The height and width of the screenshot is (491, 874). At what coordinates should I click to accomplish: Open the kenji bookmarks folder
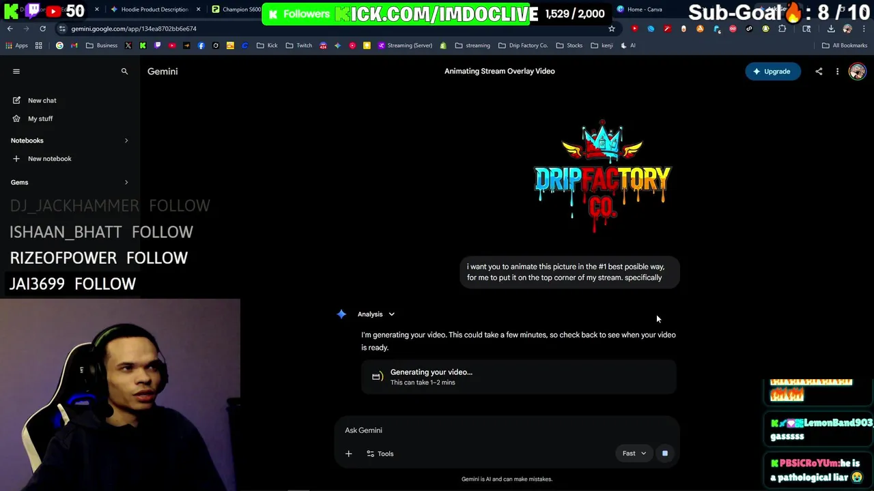pyautogui.click(x=602, y=46)
